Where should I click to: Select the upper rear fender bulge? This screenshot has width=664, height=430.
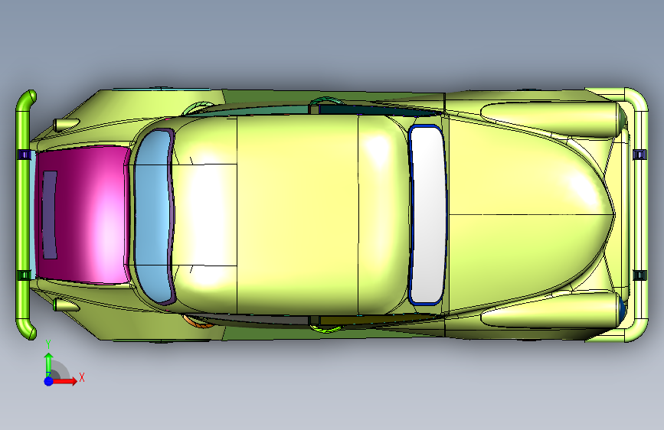(x=551, y=119)
